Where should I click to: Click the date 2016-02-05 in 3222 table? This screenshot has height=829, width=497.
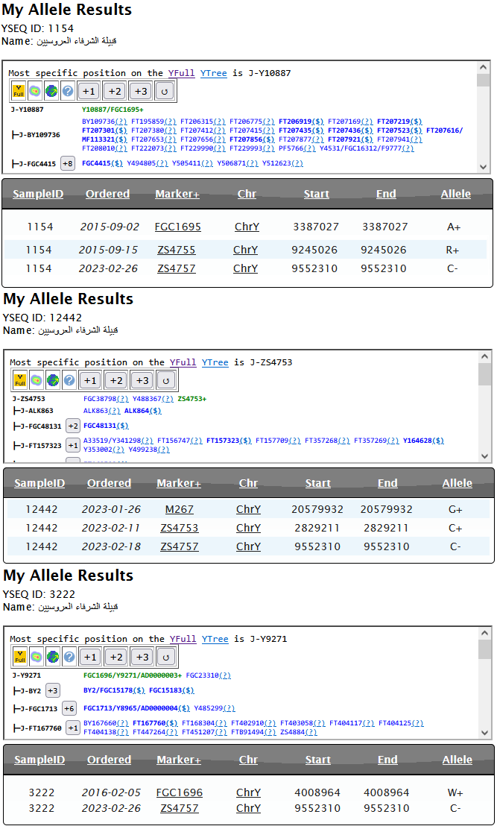(112, 793)
